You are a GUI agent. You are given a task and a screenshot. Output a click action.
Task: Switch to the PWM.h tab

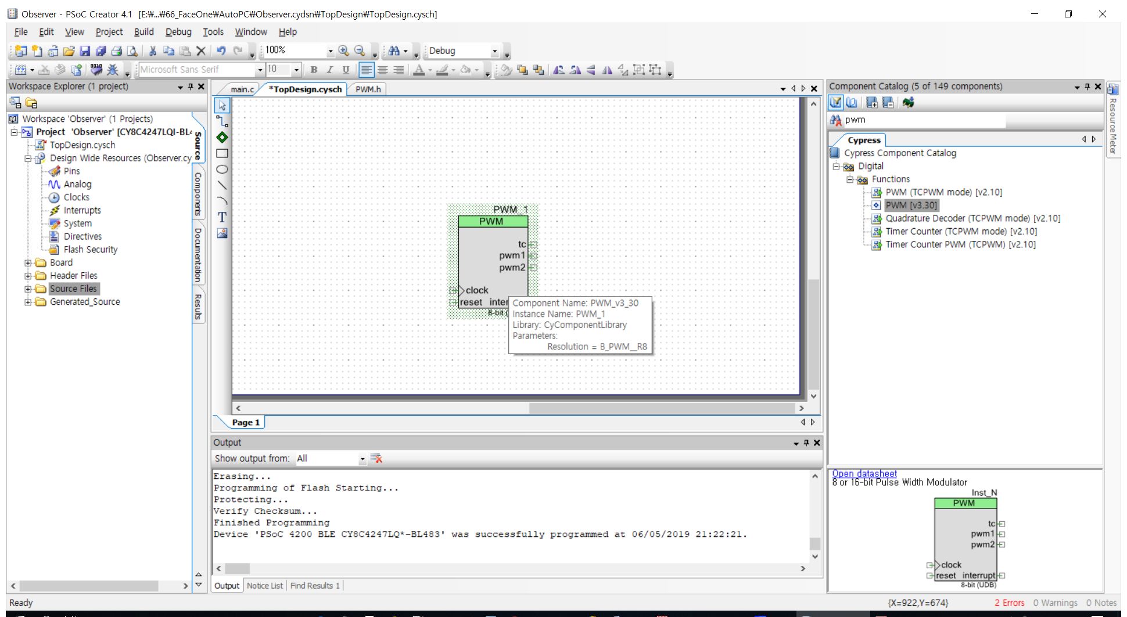[x=368, y=89]
